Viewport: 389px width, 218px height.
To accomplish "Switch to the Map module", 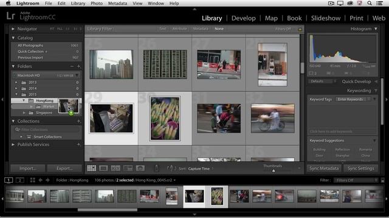I will pos(271,18).
